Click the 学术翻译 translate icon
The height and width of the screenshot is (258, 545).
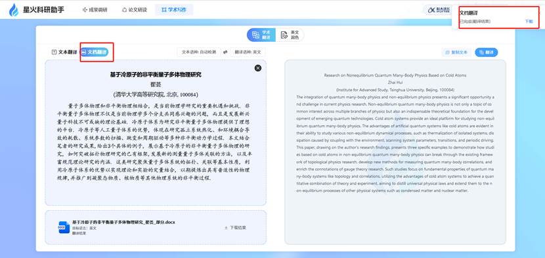[x=256, y=35]
